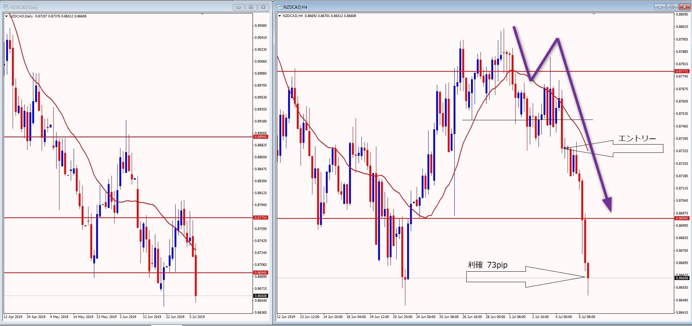
Task: Minimize the NZDCAD,H4 chart window
Action: click(x=660, y=7)
